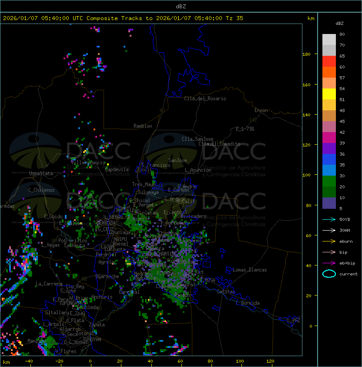The image size is (362, 367).
Task: Click the 'Manzano' place label
Action: (36, 341)
